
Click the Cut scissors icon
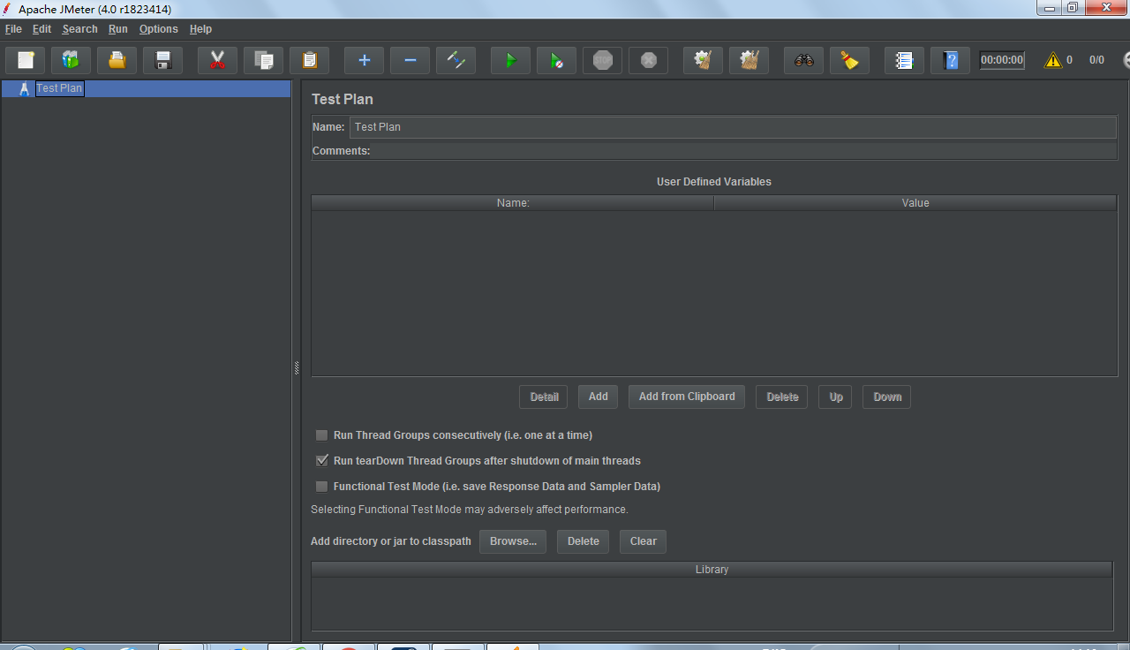tap(217, 60)
